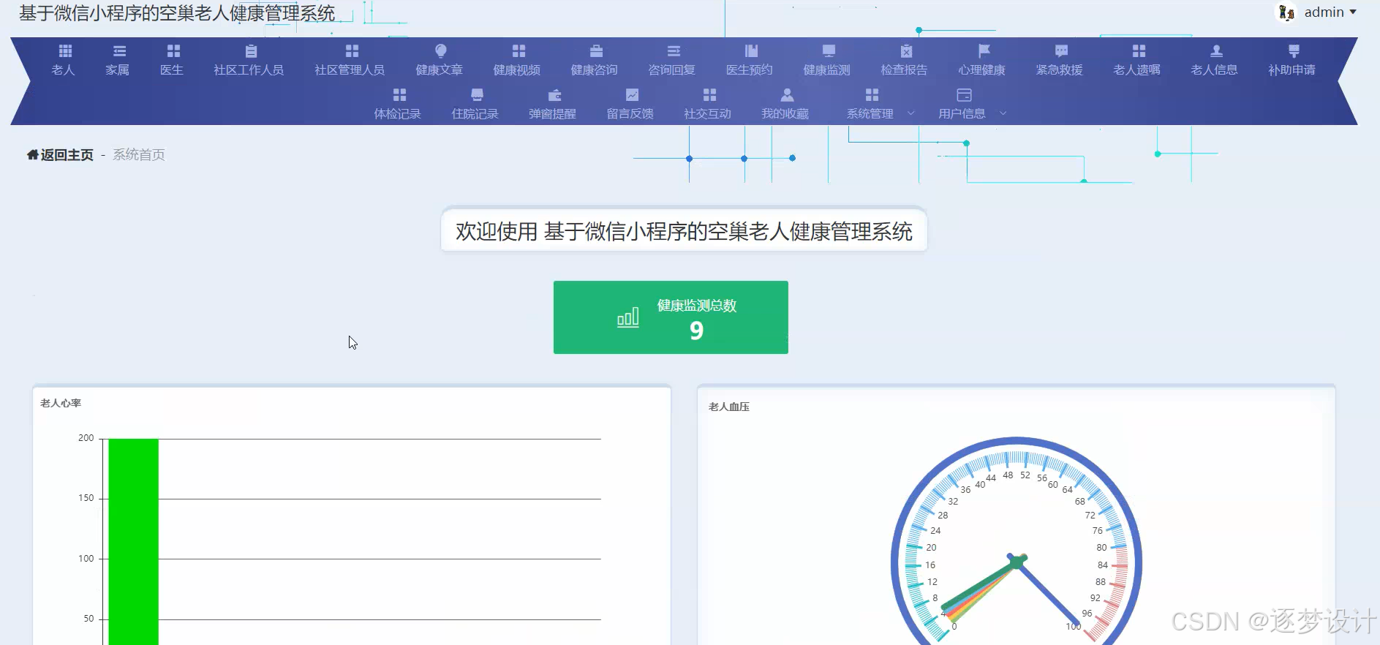Click the 老人血压 chart title
The height and width of the screenshot is (645, 1380).
point(729,407)
